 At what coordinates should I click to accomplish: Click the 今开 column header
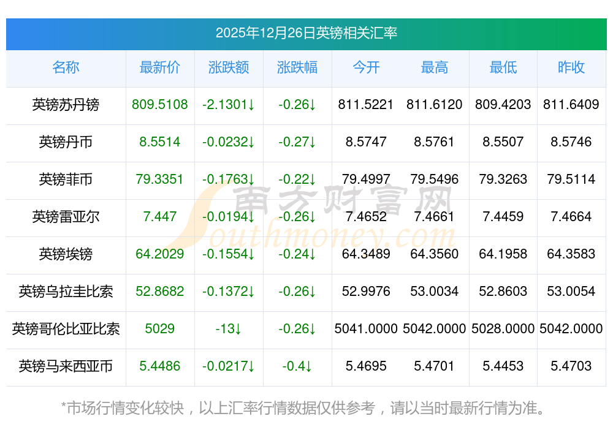pyautogui.click(x=366, y=67)
